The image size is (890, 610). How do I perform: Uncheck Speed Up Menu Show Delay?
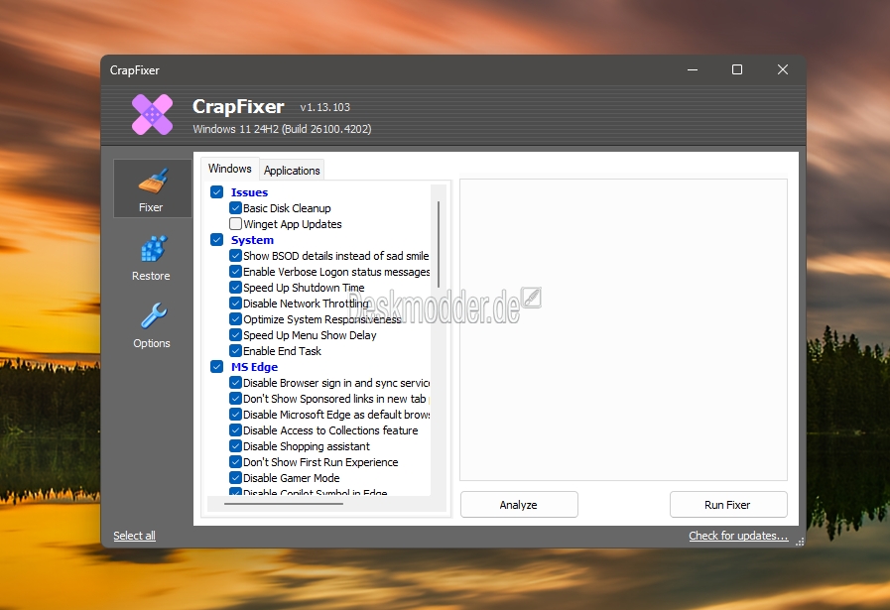click(x=235, y=335)
